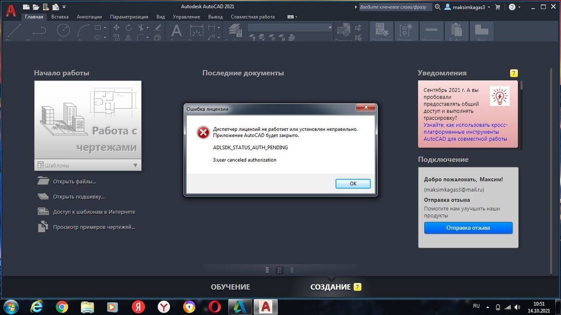This screenshot has width=561, height=315.
Task: Open the Параметризация ribbon tab
Action: (129, 17)
